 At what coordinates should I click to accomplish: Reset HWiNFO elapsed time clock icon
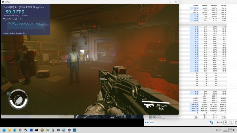point(225,122)
